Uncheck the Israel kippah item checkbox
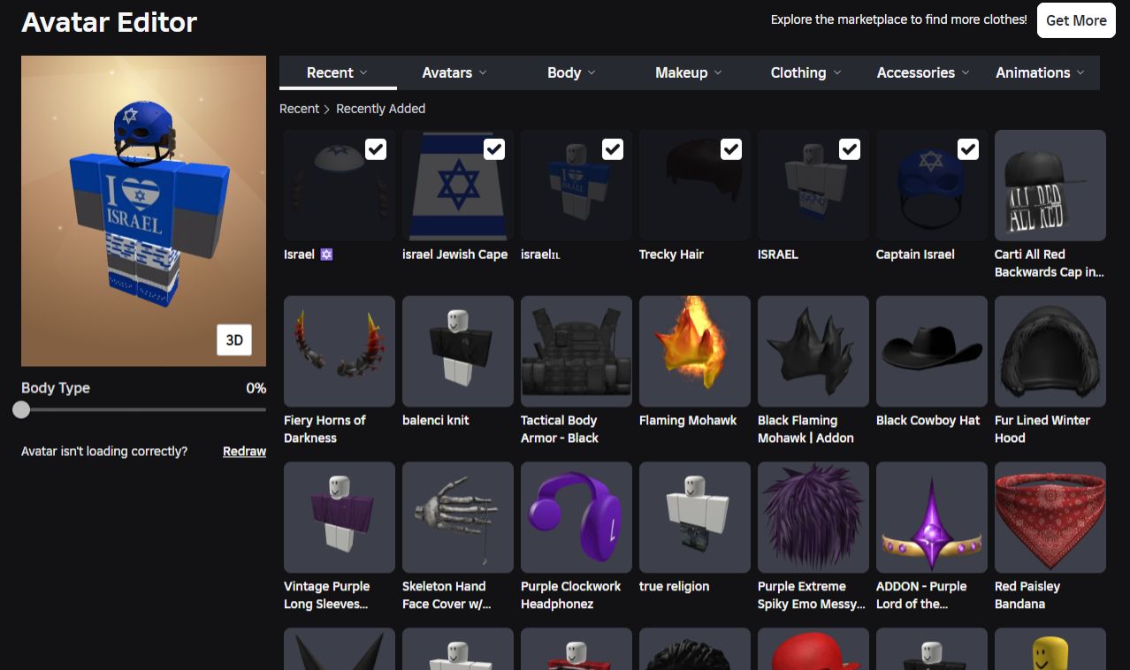 376,149
